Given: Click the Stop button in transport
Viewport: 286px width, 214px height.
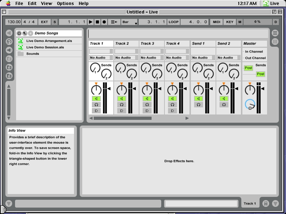Looking at the screenshot, I should [x=97, y=22].
